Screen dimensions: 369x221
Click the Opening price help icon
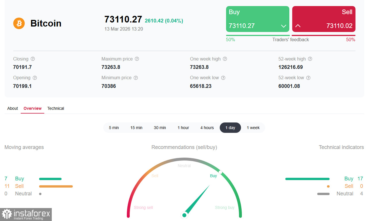35,78
